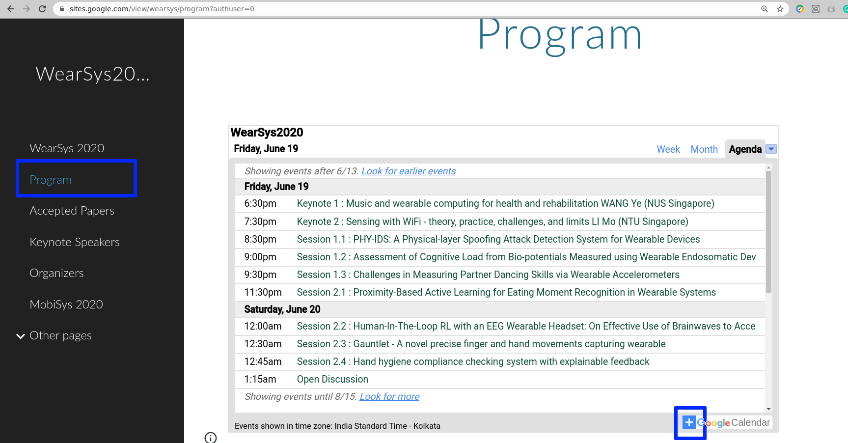
Task: Switch calendar to Week view
Action: (x=668, y=149)
